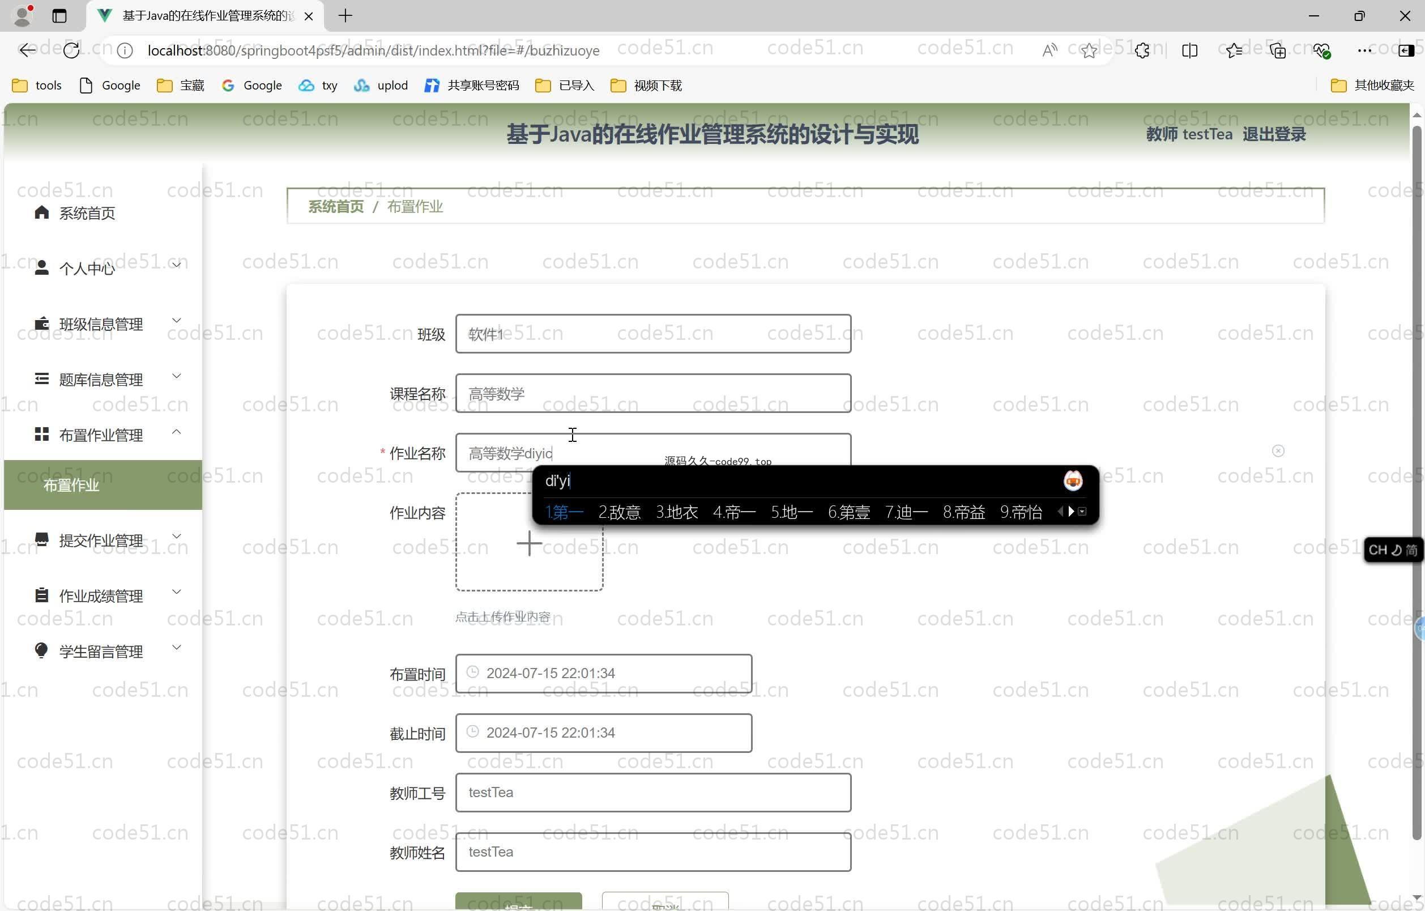Close the current browser tab
Viewport: 1425px width, 911px height.
(x=308, y=16)
